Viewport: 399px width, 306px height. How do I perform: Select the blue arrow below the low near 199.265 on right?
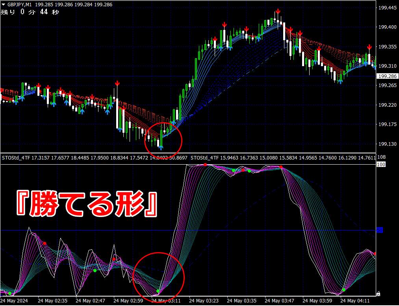[x=340, y=81]
